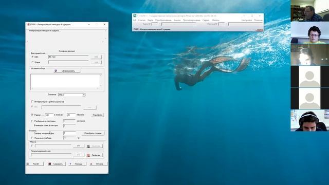Enable the Разбиение по секторам checkbox
The image size is (329, 185).
(x=32, y=121)
